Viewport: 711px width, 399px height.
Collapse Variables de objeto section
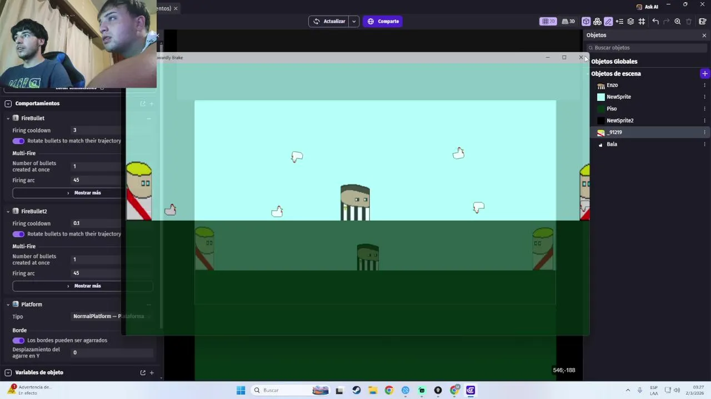click(x=8, y=372)
